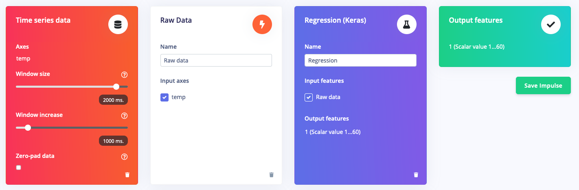Save the impulse
The image size is (579, 190).
pos(543,86)
